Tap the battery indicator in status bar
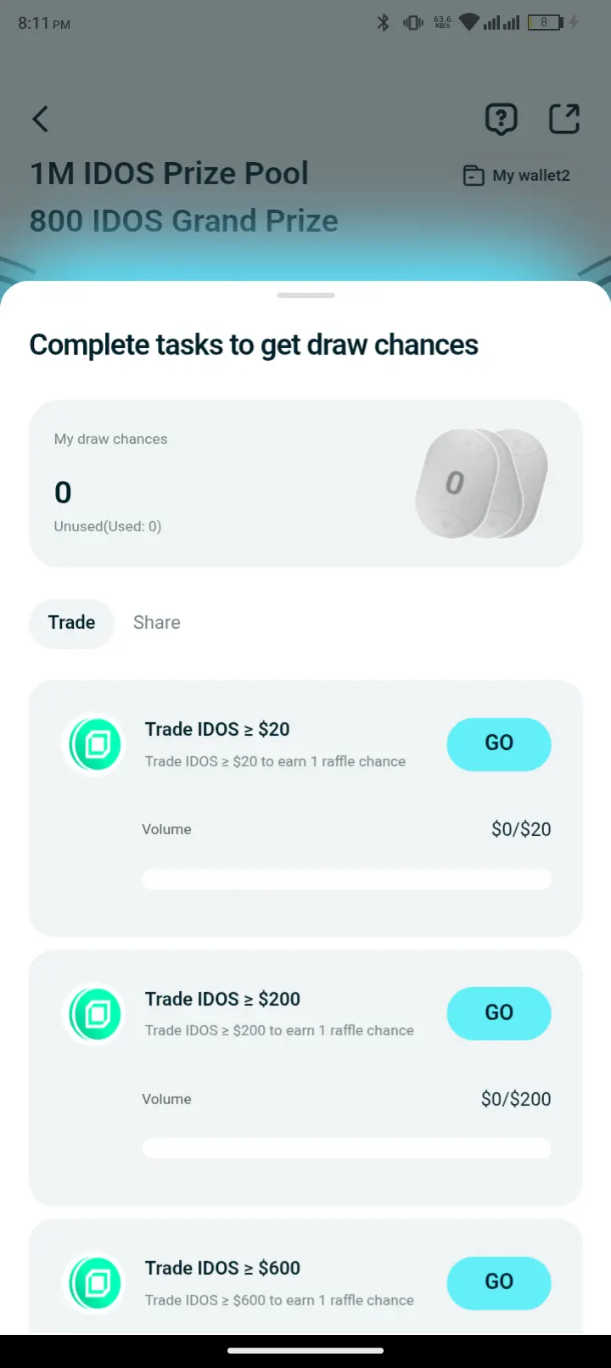611x1368 pixels. click(x=545, y=23)
